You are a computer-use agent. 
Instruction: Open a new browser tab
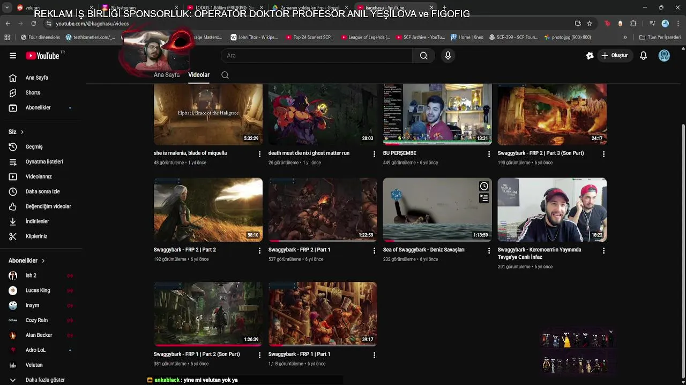(444, 7)
